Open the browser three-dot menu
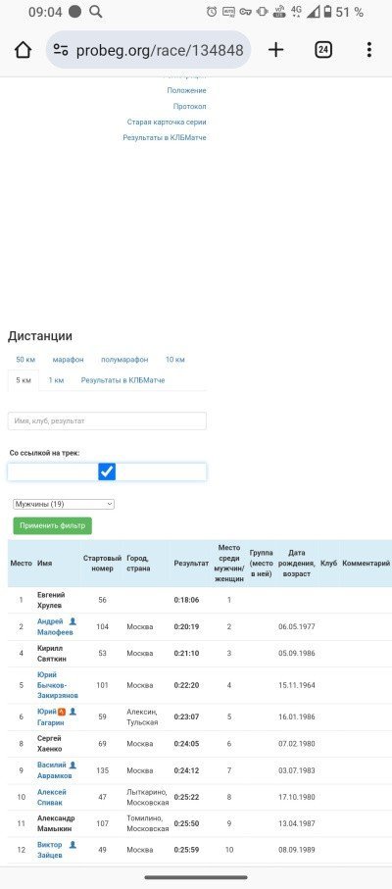The height and width of the screenshot is (889, 392). click(368, 50)
